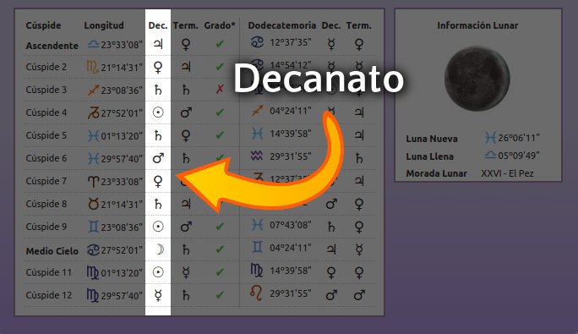Click the Sun decan symbol for Cúspide 4

(x=158, y=112)
